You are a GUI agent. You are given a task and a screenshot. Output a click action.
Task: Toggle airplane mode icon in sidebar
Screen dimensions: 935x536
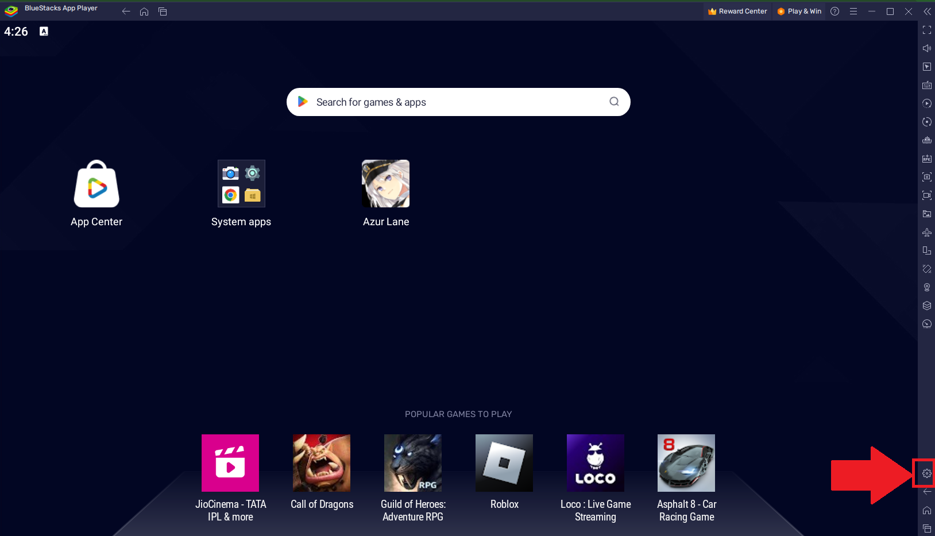[x=927, y=232]
